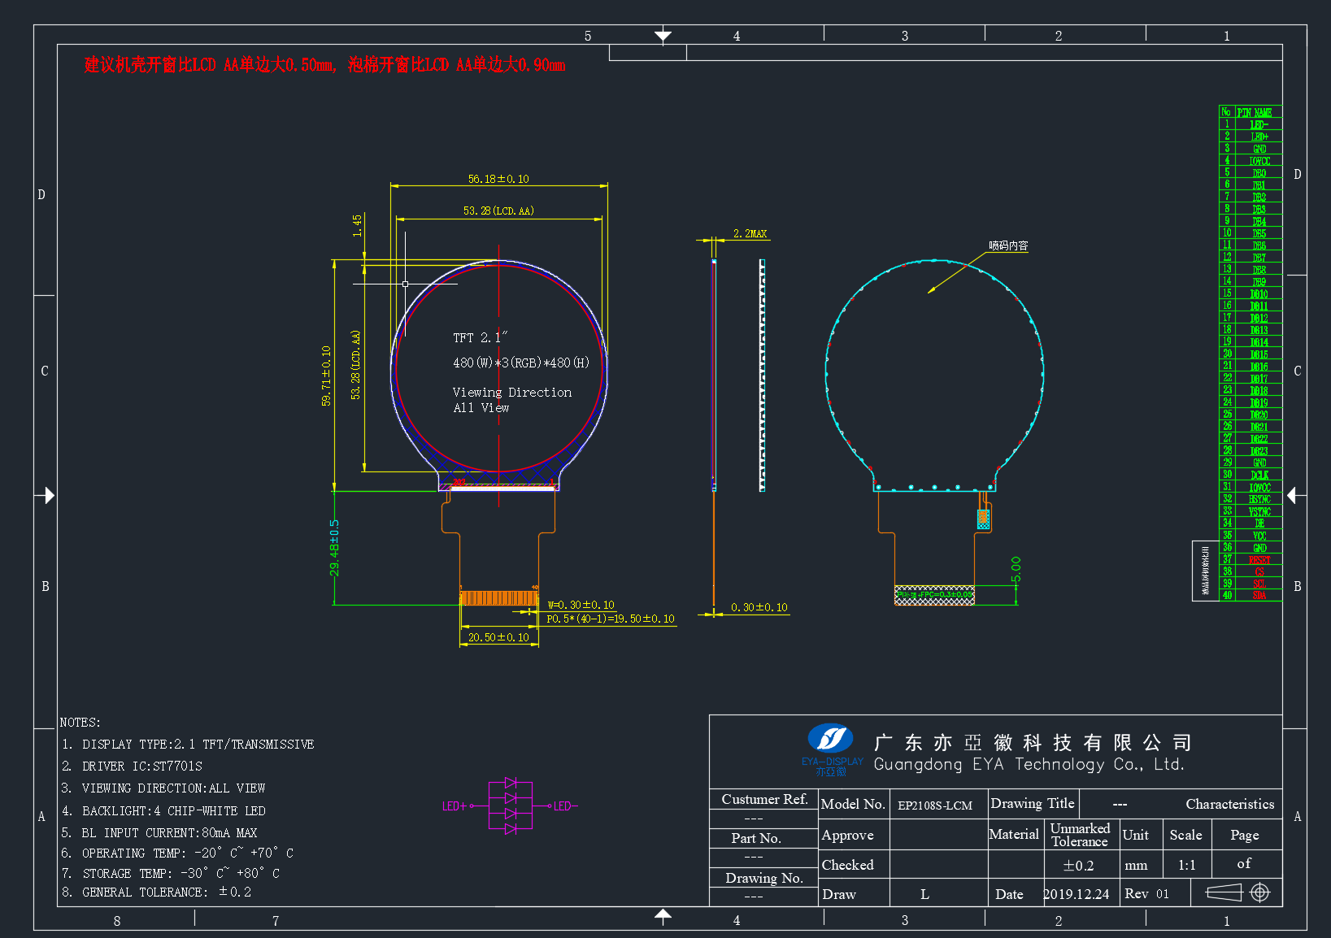Click the HSYNC pin row
This screenshot has width=1331, height=938.
(1251, 499)
